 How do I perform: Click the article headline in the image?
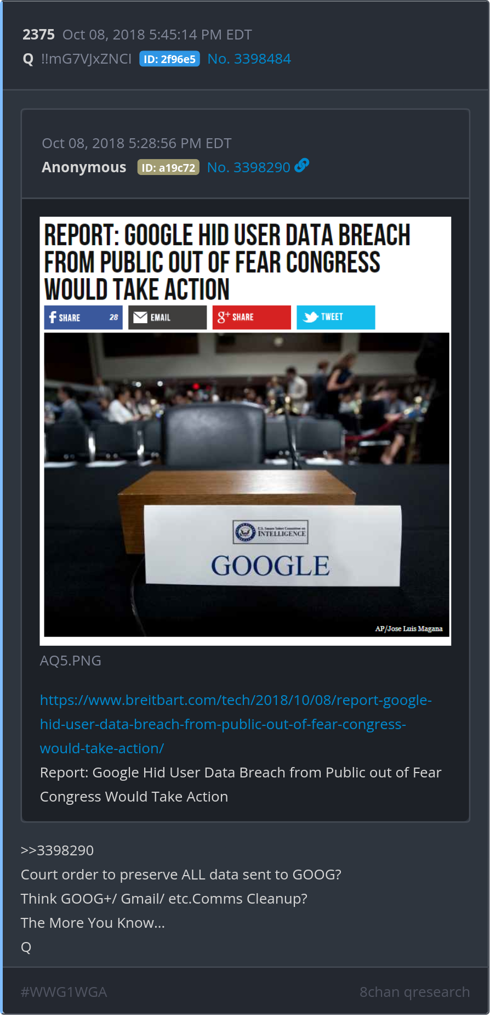227,262
